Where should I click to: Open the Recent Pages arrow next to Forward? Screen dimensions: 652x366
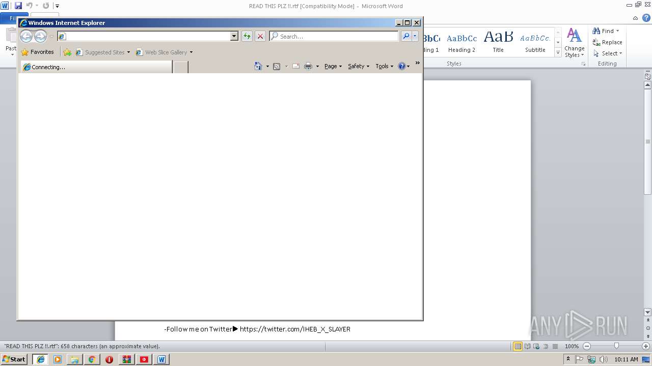[x=51, y=37]
